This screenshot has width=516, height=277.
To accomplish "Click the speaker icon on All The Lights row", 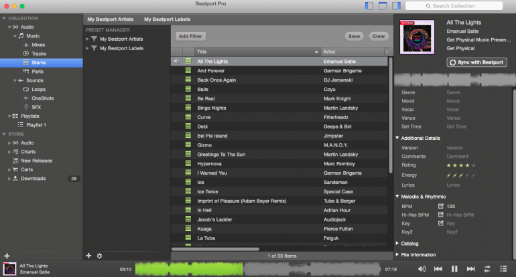I will (176, 61).
